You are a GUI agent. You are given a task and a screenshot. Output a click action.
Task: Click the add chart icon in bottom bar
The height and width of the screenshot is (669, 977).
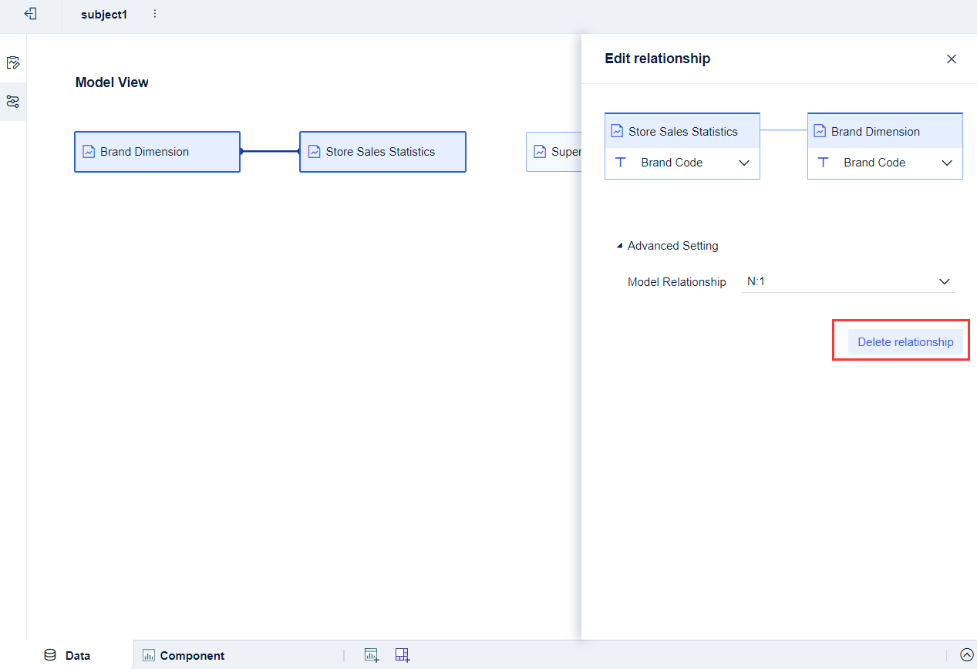(x=371, y=654)
